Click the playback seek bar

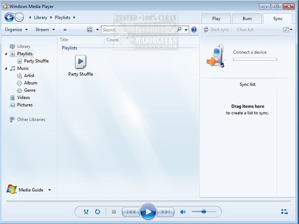coord(149,201)
